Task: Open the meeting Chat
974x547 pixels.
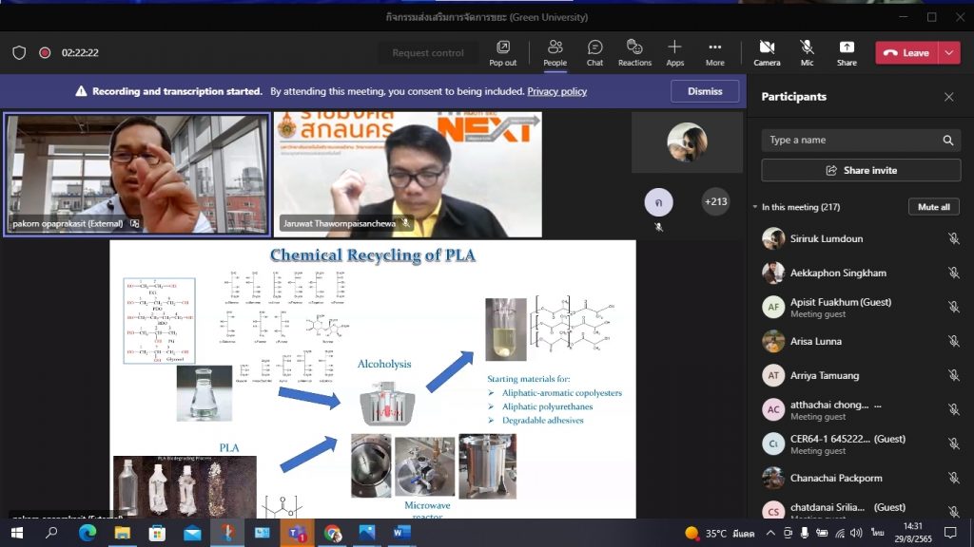Action: point(594,52)
